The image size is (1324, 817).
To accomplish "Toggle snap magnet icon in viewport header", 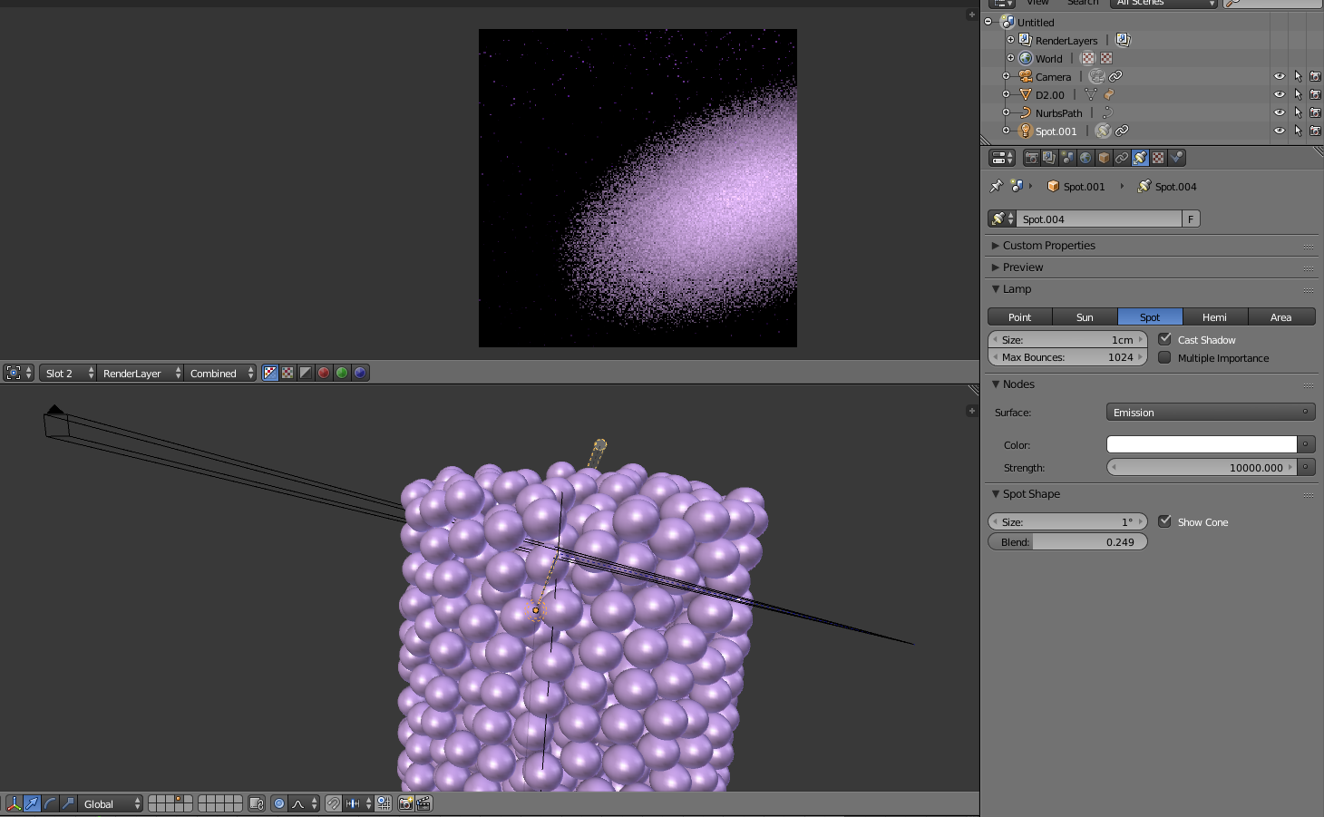I will click(333, 803).
